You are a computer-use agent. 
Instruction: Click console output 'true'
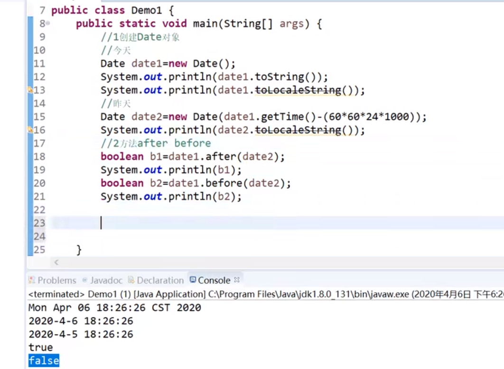(x=40, y=347)
